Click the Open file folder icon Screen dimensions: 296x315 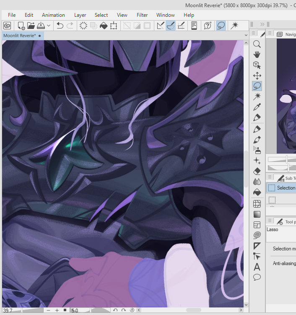31,26
